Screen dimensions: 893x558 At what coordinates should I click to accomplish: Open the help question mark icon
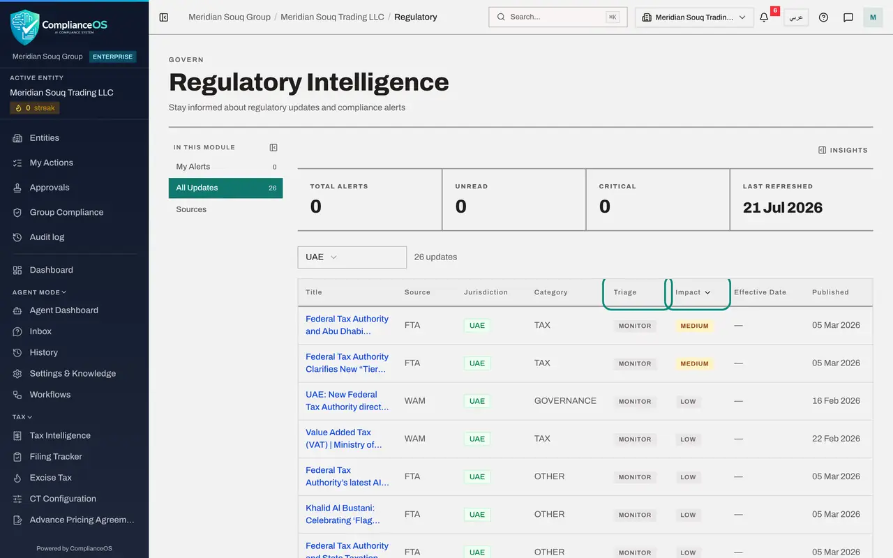point(823,17)
